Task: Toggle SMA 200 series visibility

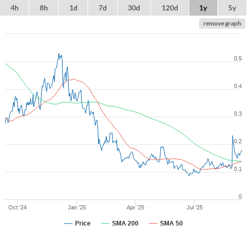Action: (x=120, y=223)
